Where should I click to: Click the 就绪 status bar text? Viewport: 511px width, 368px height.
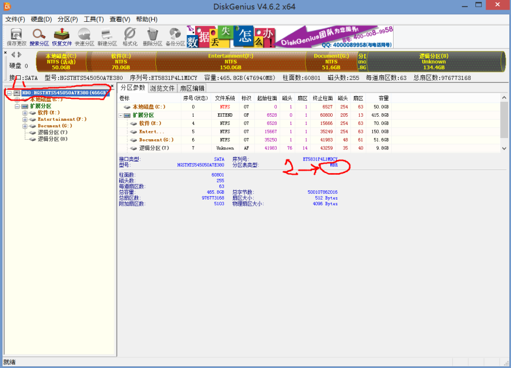tap(9, 362)
